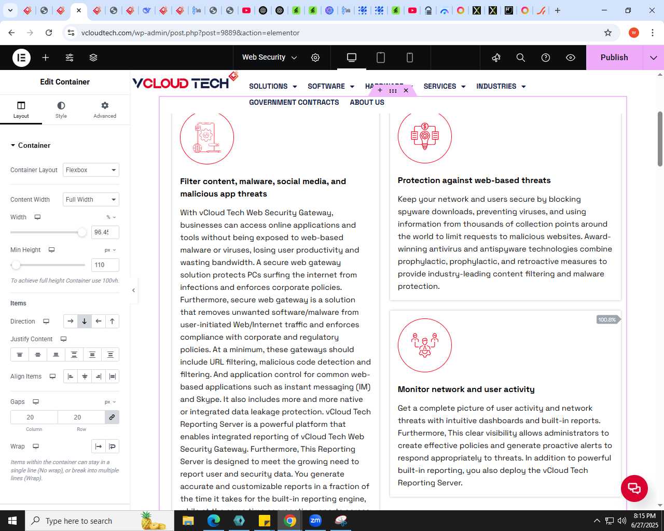
Task: Change Width unit percent selector
Action: (111, 217)
